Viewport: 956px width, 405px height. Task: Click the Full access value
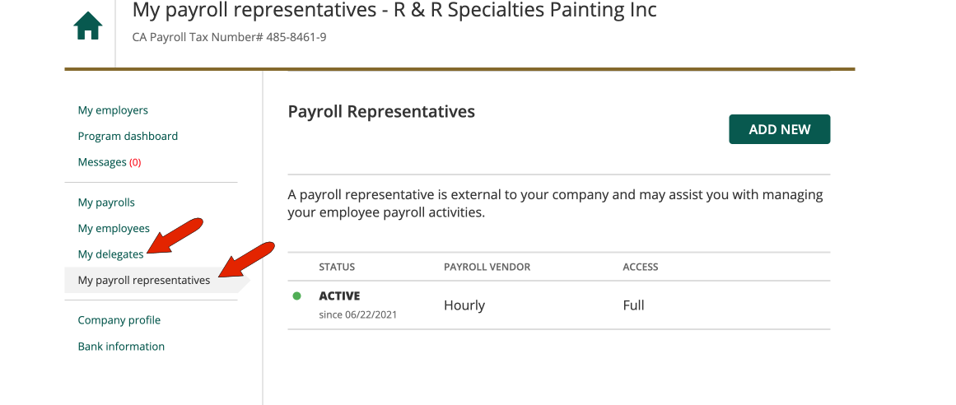point(633,305)
